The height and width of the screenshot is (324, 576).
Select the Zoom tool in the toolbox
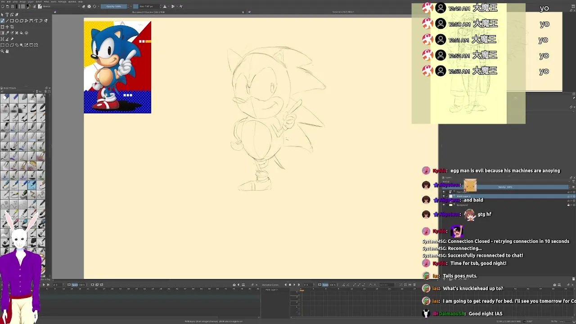[2, 51]
